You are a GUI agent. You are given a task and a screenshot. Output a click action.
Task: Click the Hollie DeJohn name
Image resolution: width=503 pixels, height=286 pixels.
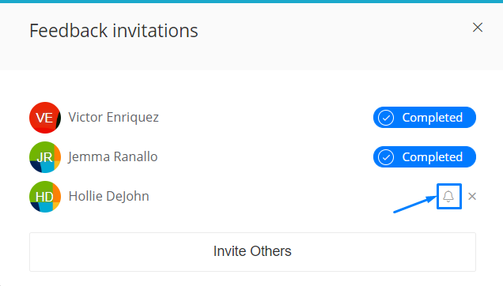point(109,196)
